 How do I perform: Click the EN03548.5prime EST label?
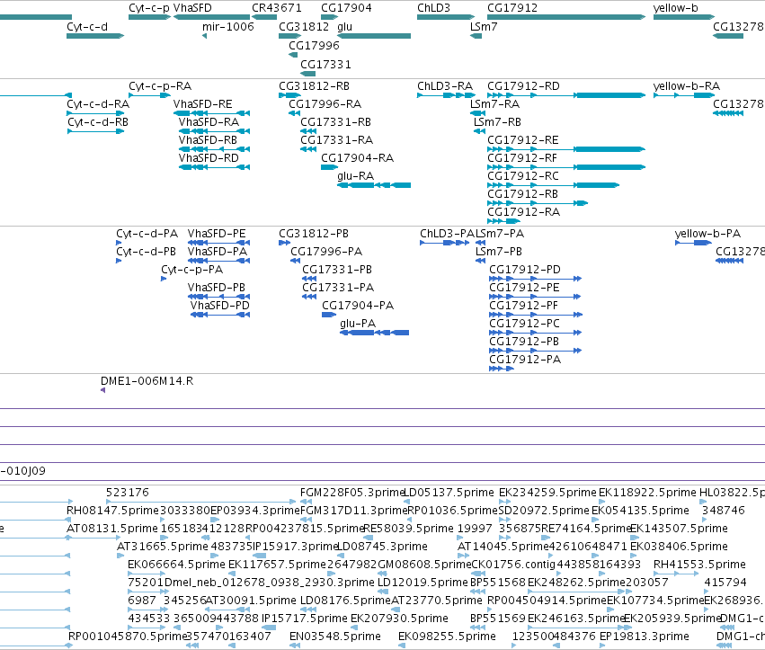click(x=335, y=637)
